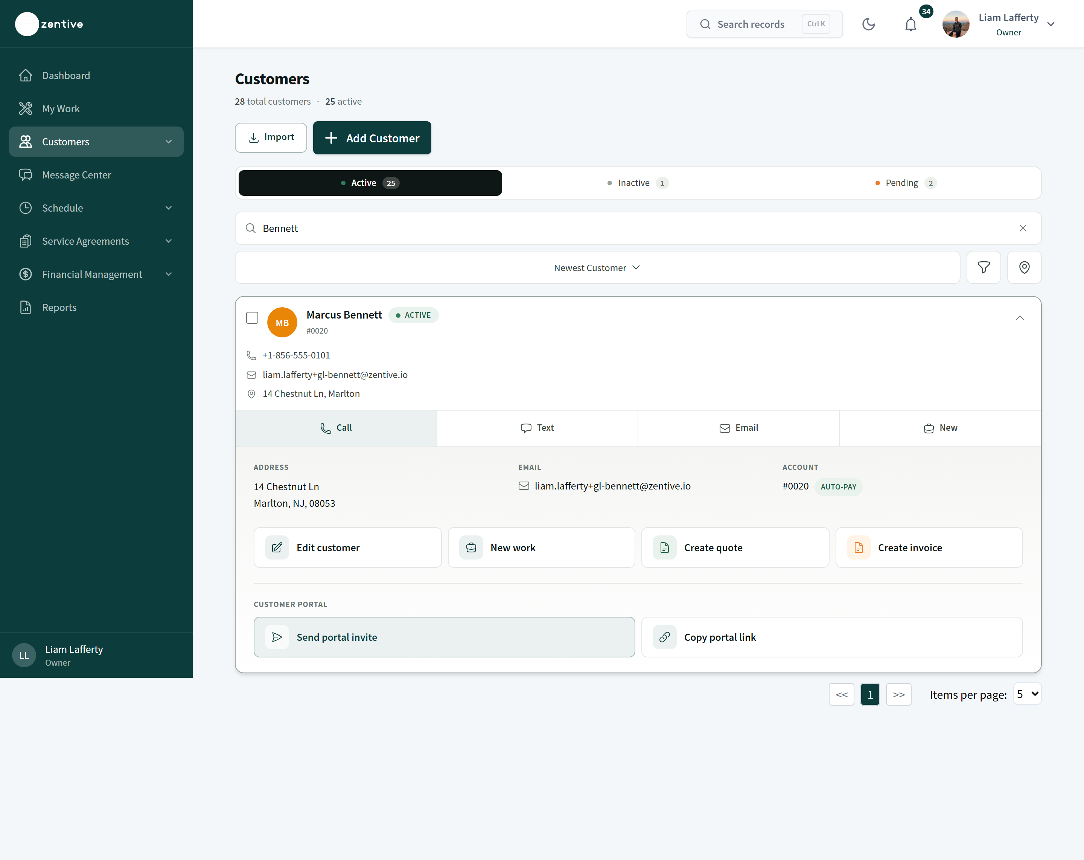Click the Reports document icon
This screenshot has width=1084, height=860.
pyautogui.click(x=26, y=307)
